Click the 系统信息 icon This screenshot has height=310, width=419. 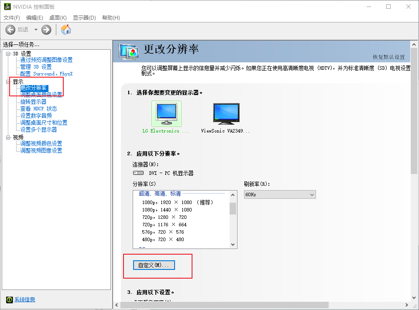coord(9,300)
